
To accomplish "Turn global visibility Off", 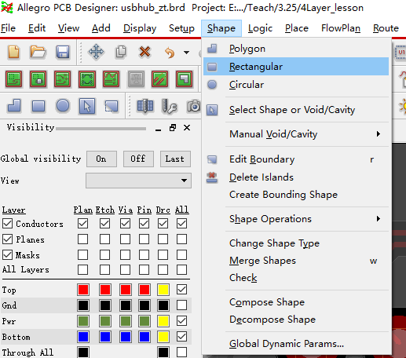I will pyautogui.click(x=138, y=159).
